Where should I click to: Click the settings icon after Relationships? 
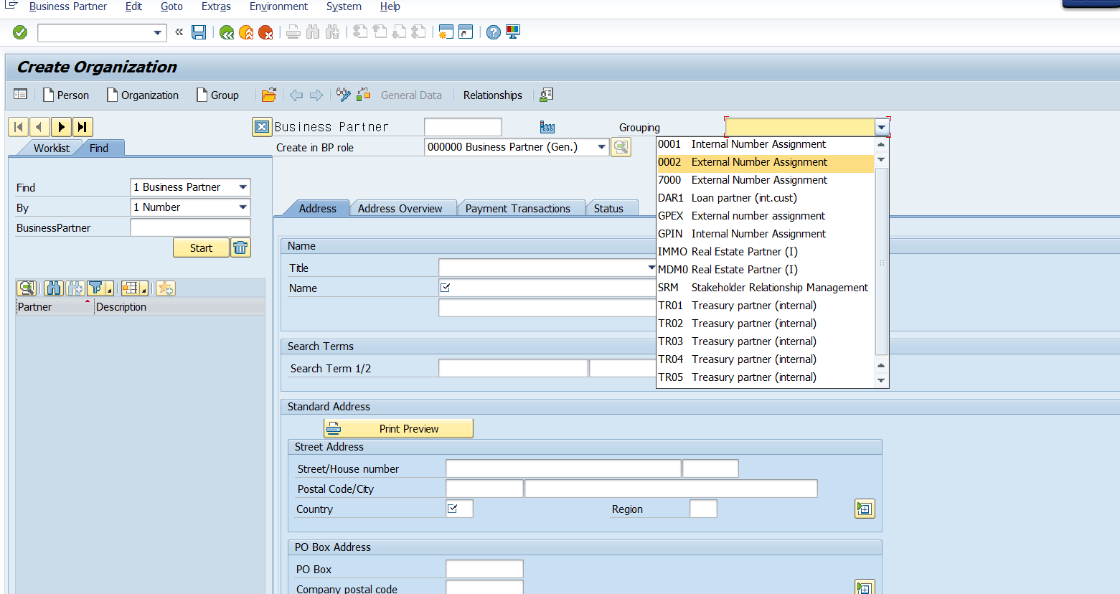(x=546, y=95)
